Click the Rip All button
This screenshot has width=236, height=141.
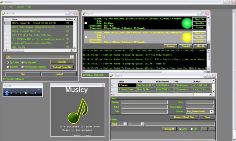coord(201,46)
